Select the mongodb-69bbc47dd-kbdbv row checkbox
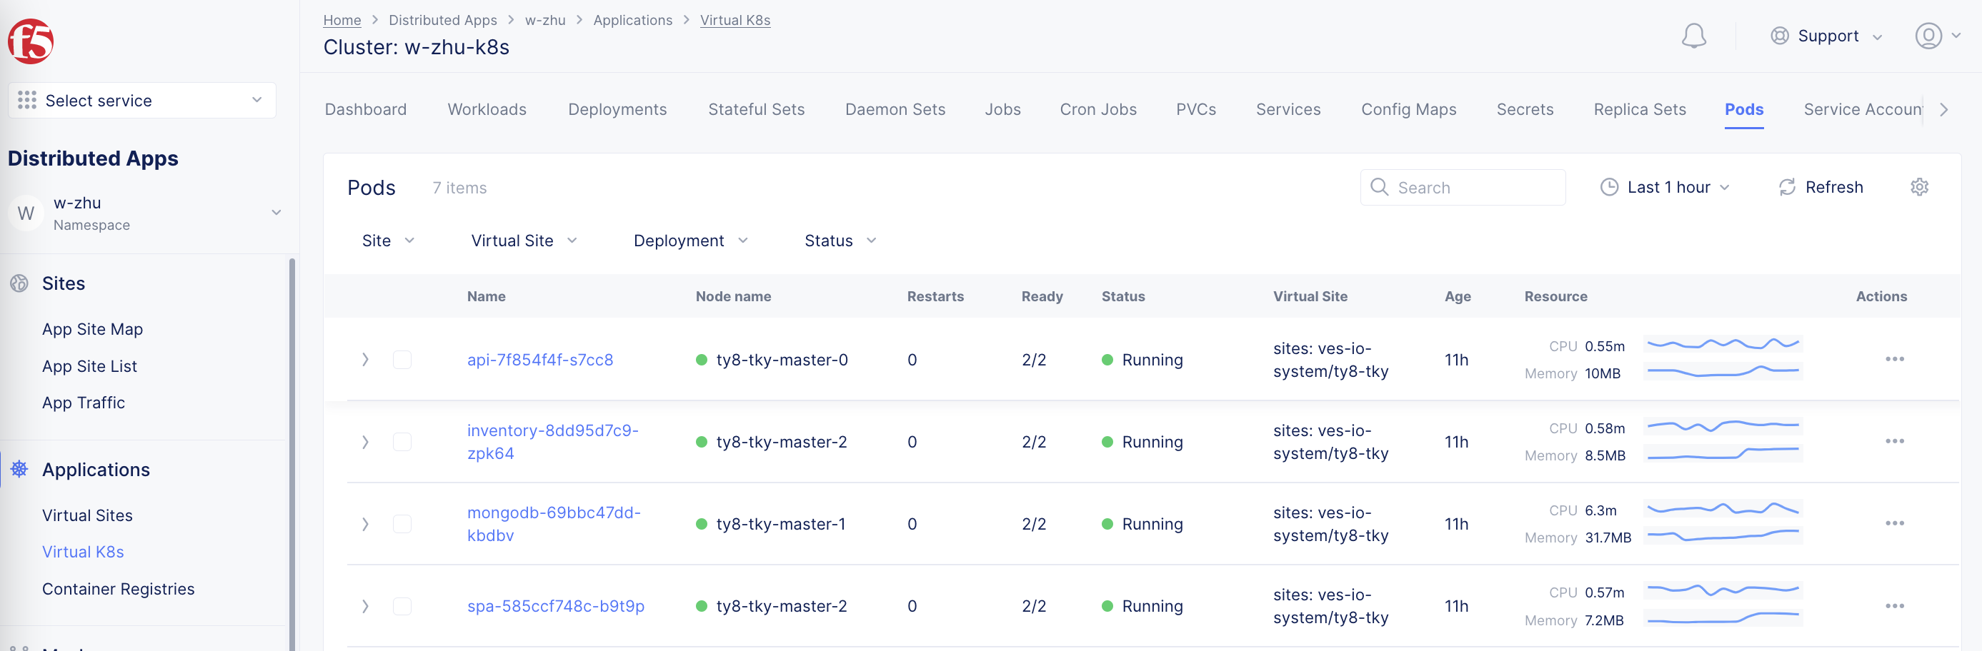The width and height of the screenshot is (1982, 651). 402,523
